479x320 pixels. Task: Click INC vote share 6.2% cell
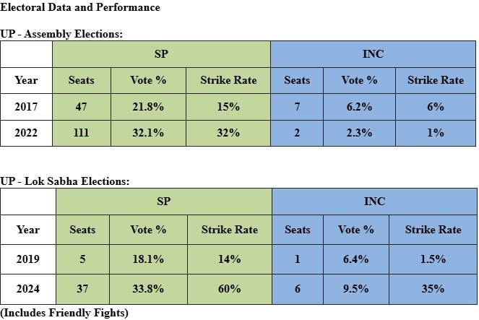(x=359, y=107)
